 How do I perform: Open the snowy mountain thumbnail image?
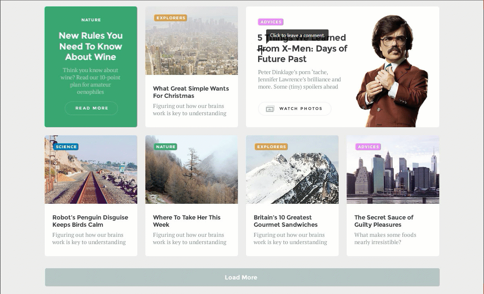[x=292, y=177]
